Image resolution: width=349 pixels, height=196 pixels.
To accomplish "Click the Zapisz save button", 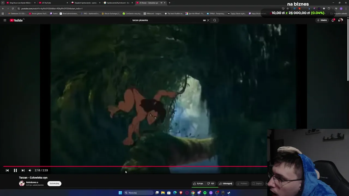I will [257, 183].
